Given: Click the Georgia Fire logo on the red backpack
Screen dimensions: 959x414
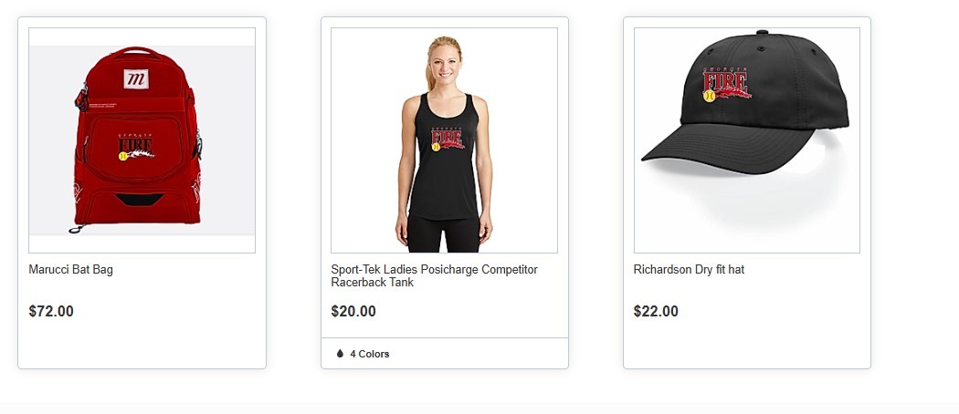Looking at the screenshot, I should tap(135, 147).
